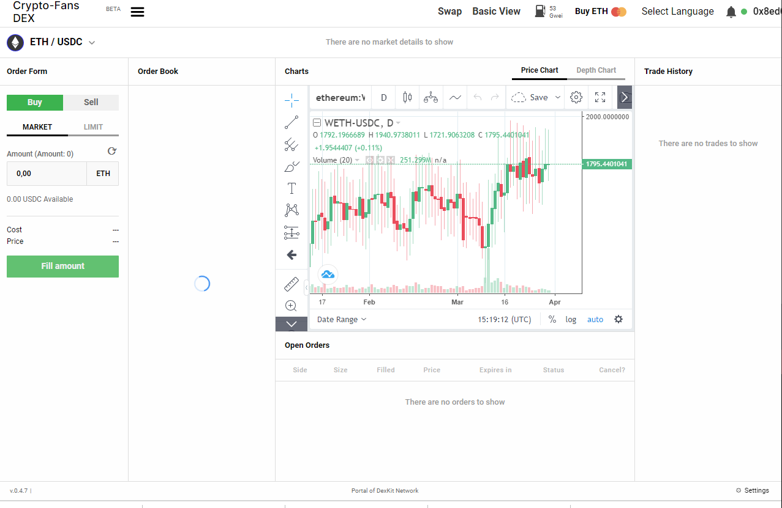Click the TradingView cloud logo on chart
Image resolution: width=782 pixels, height=508 pixels.
tap(328, 274)
